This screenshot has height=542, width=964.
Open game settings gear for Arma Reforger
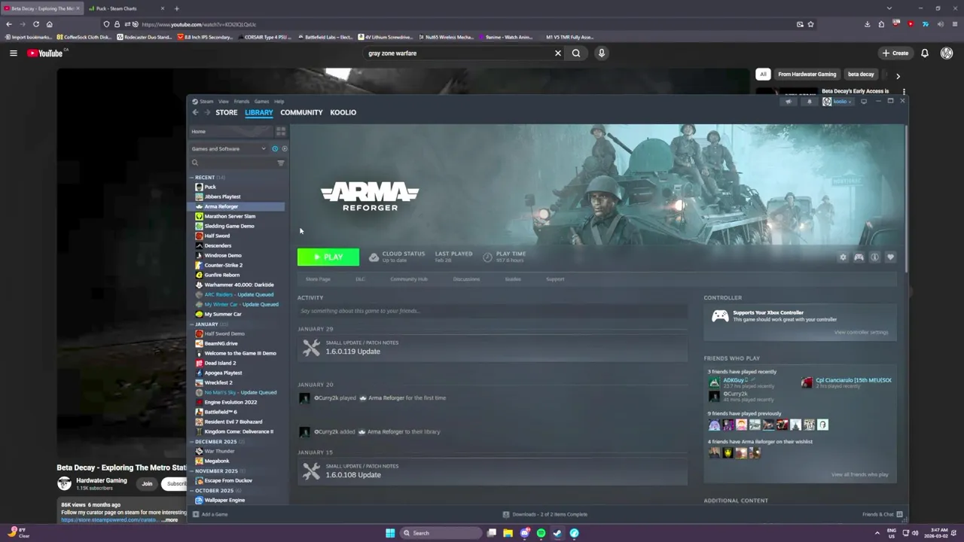[843, 257]
